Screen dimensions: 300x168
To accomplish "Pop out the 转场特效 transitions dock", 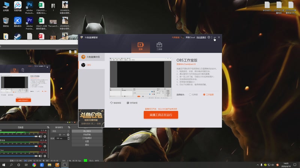I will tap(69, 127).
